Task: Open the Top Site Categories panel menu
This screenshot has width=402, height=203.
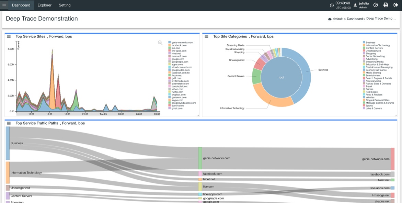Action: coord(207,36)
